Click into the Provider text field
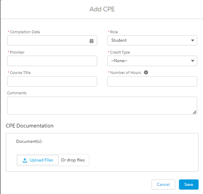203x194 pixels. pyautogui.click(x=52, y=61)
